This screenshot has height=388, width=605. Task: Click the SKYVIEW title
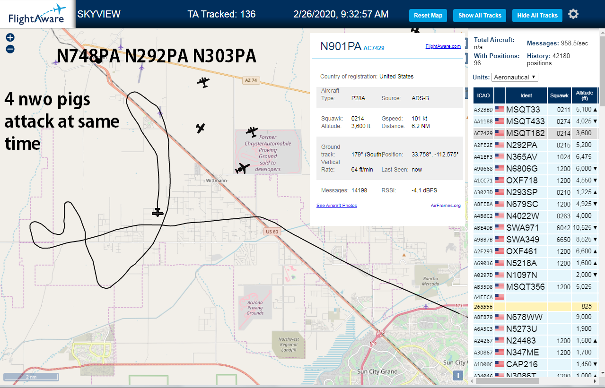99,14
